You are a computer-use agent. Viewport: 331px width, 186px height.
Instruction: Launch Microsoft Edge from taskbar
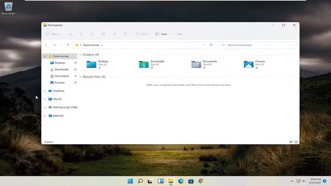click(180, 181)
